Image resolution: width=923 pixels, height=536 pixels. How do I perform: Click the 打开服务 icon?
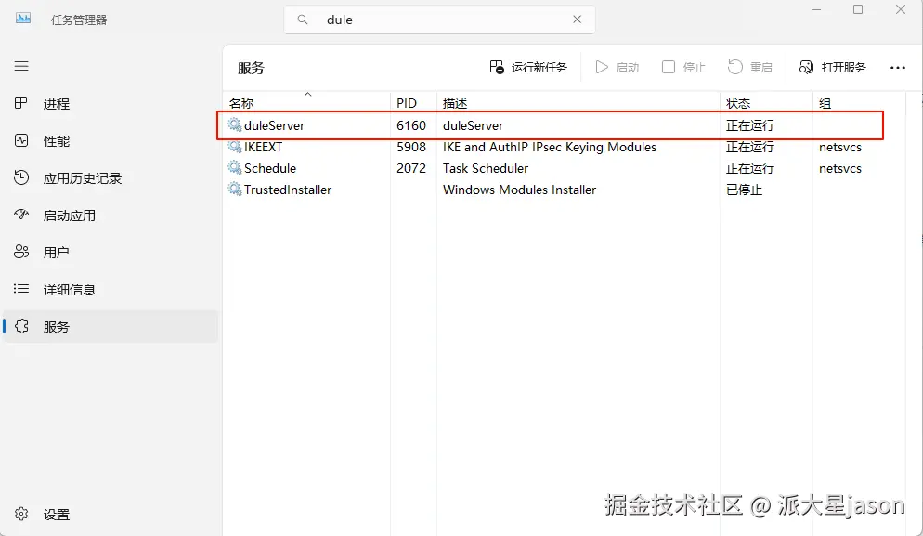tap(806, 67)
